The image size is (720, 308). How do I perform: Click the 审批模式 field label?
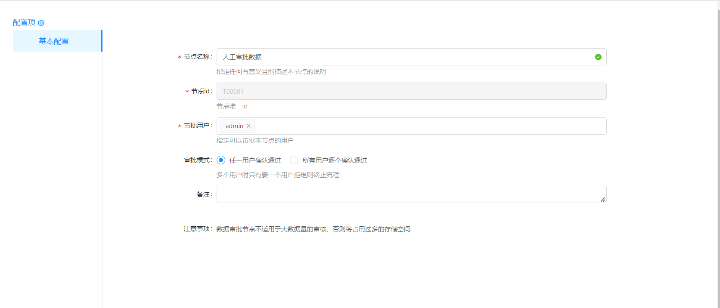pos(197,160)
